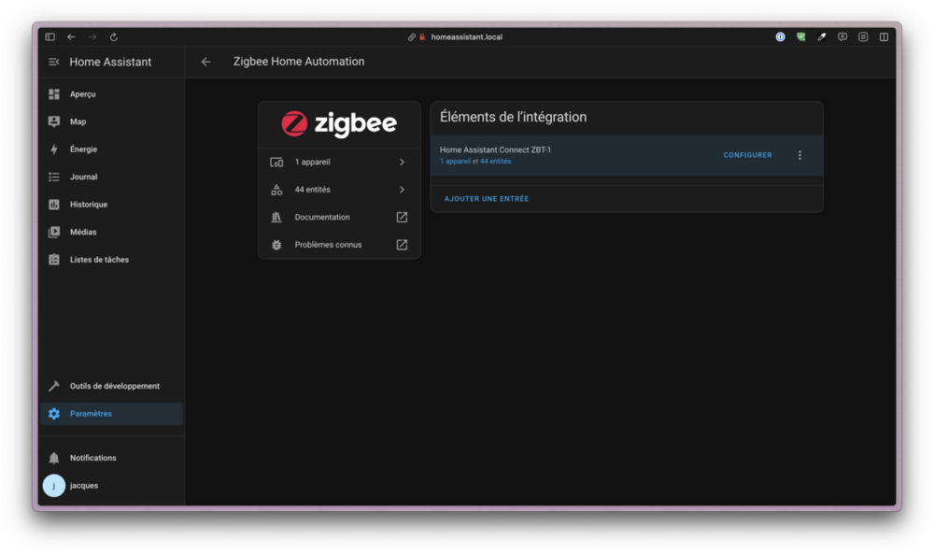Click AJOUTER UNE ENTRÉE button
Screen dimensions: 934x554
487,199
